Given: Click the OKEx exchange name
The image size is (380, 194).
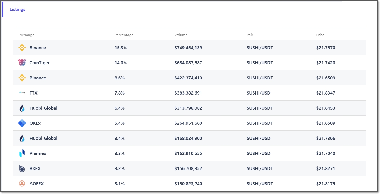Looking at the screenshot, I should pyautogui.click(x=35, y=123).
